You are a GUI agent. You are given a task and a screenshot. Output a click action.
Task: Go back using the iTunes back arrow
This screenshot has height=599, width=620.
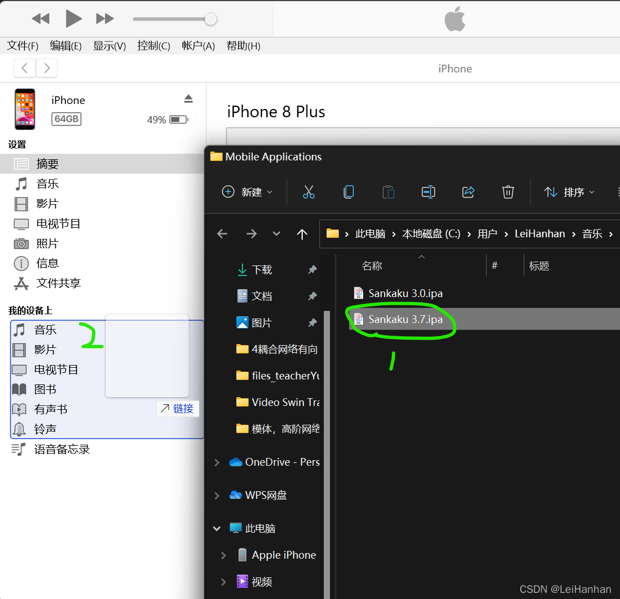point(25,68)
